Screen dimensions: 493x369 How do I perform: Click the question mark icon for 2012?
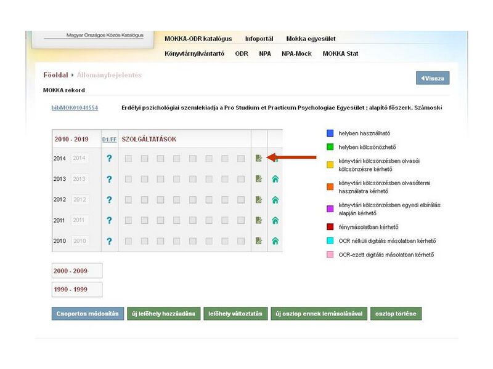pyautogui.click(x=109, y=200)
